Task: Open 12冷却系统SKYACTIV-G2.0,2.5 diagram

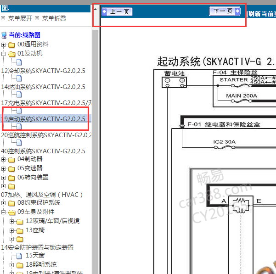Action: coord(43,71)
